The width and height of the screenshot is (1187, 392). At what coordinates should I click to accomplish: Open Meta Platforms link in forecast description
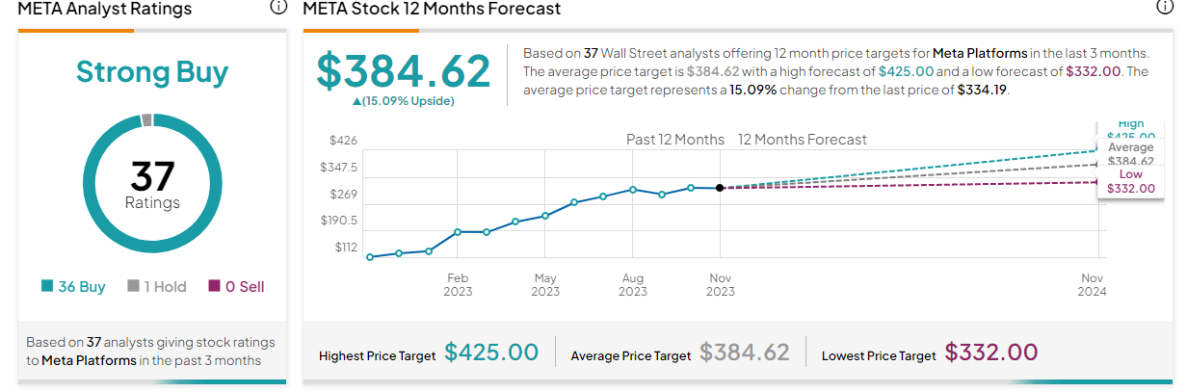point(974,52)
